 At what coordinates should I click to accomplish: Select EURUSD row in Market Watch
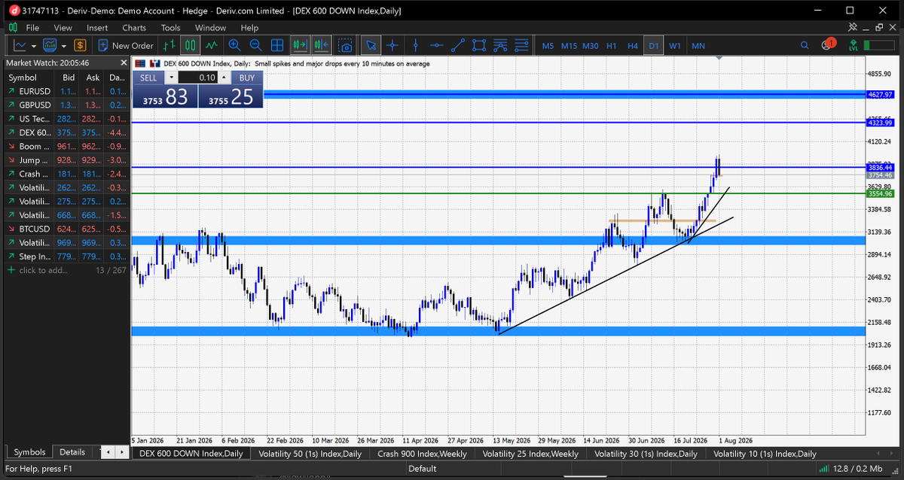click(x=66, y=91)
